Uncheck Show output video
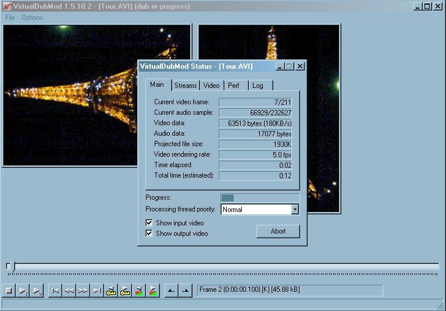Screen dimensions: 446x311 click(x=149, y=233)
